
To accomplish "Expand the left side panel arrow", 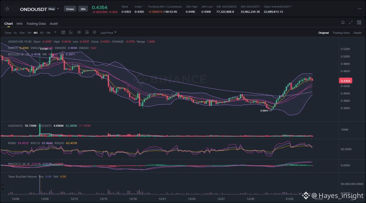I will (2, 187).
